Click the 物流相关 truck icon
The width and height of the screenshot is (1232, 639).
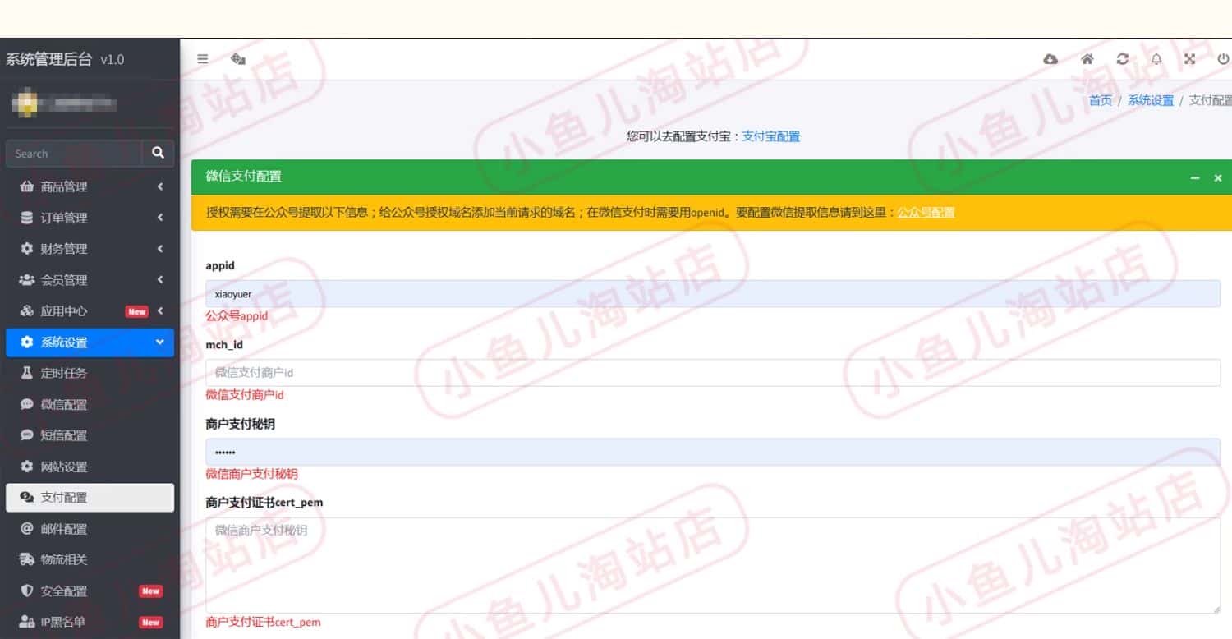tap(26, 560)
